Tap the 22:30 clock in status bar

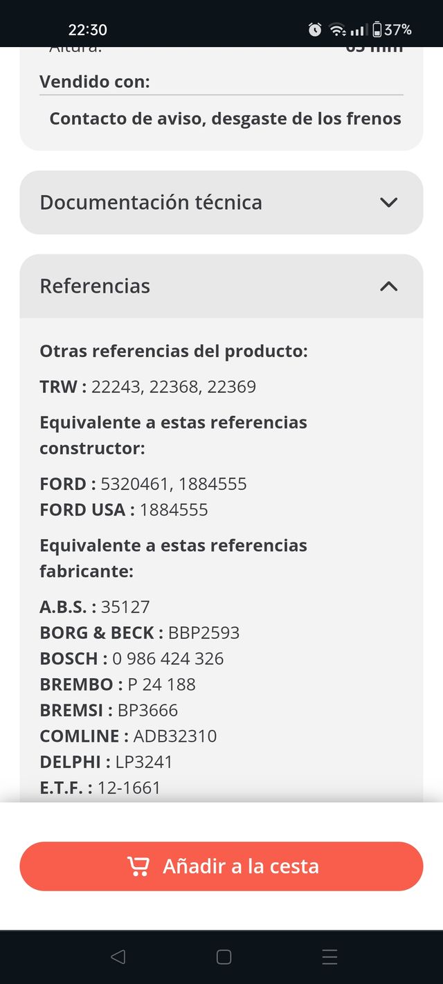pyautogui.click(x=88, y=30)
